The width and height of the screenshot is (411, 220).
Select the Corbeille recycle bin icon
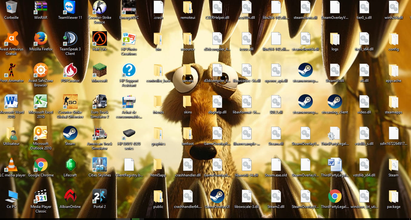coord(12,7)
